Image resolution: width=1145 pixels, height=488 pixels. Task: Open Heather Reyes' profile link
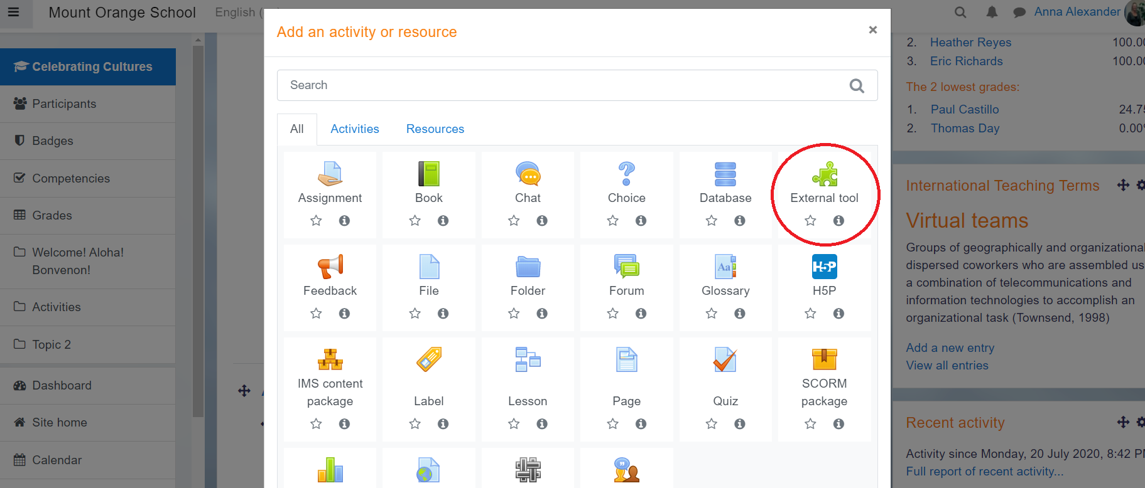970,42
